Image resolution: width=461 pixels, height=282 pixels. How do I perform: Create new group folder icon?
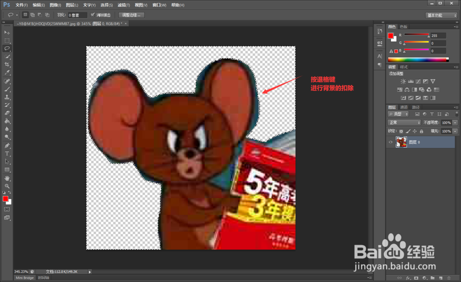tap(432, 277)
